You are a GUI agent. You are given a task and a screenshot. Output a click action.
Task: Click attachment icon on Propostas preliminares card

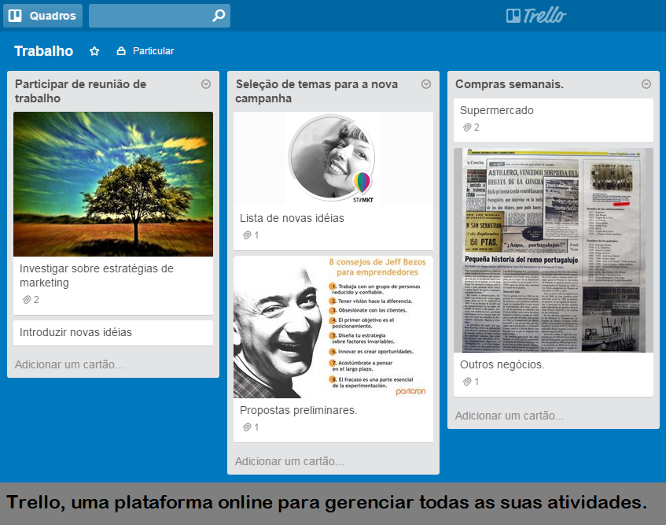(x=246, y=427)
